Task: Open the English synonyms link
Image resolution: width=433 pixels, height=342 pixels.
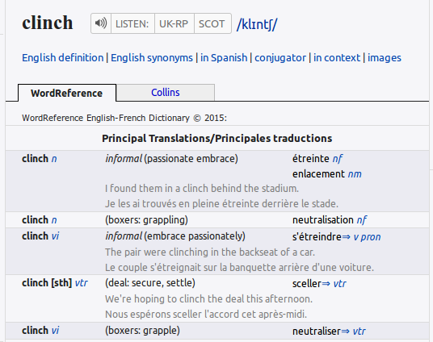Action: click(x=152, y=58)
